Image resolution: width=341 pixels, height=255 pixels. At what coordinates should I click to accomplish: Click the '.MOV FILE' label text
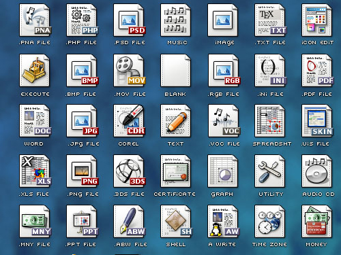point(130,94)
